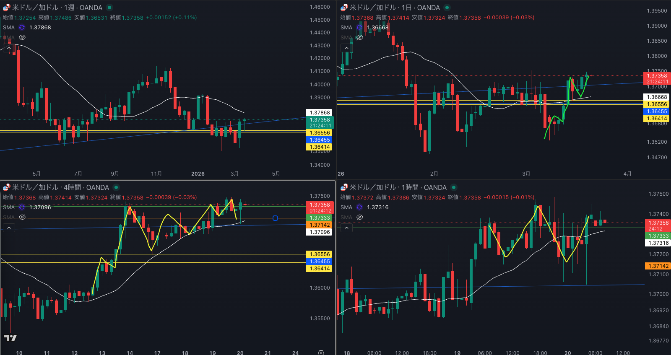
Task: Click the USD/CAD flag icon on weekly chart
Action: 6,8
